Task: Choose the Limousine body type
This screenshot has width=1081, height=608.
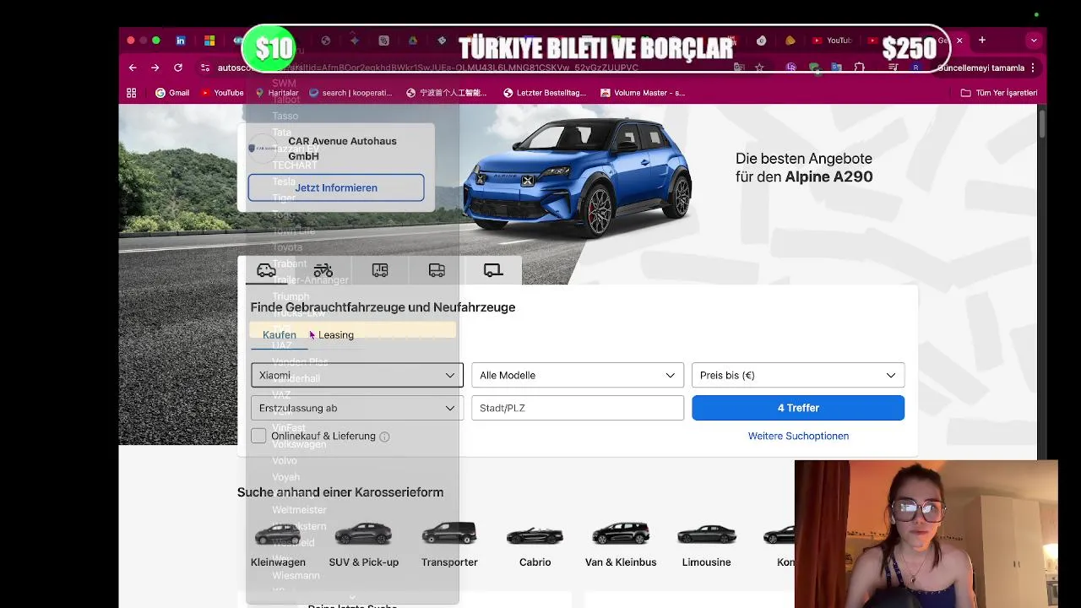Action: [706, 545]
